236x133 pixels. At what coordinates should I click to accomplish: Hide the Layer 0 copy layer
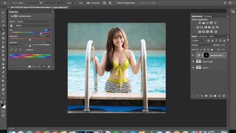click(193, 62)
